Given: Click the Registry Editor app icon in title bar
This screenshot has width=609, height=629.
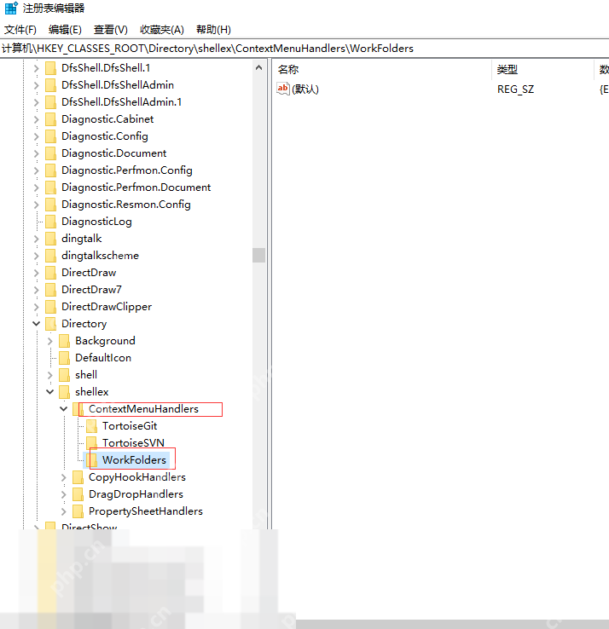Looking at the screenshot, I should (11, 8).
